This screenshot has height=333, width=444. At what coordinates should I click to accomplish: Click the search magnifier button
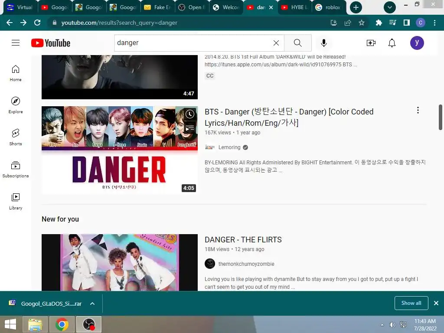coord(297,43)
